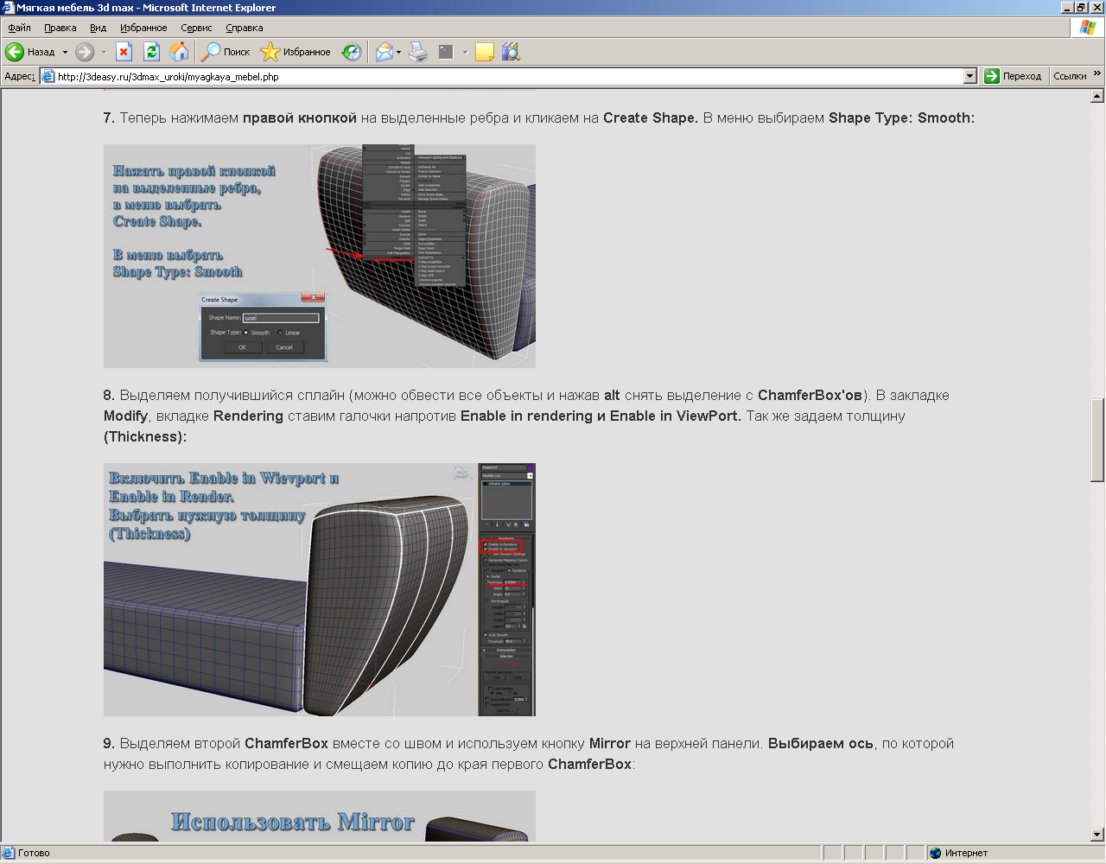Screen dimensions: 1106x864
Task: Click the Mail envelope icon
Action: coord(385,52)
